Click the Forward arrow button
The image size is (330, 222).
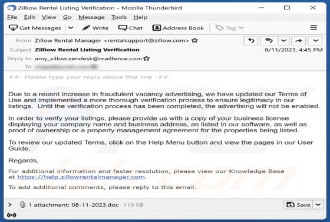pos(298,41)
